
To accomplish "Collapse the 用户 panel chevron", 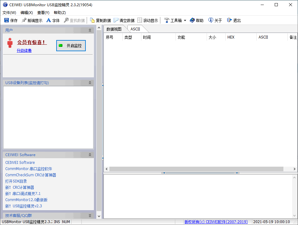I will click(x=90, y=30).
